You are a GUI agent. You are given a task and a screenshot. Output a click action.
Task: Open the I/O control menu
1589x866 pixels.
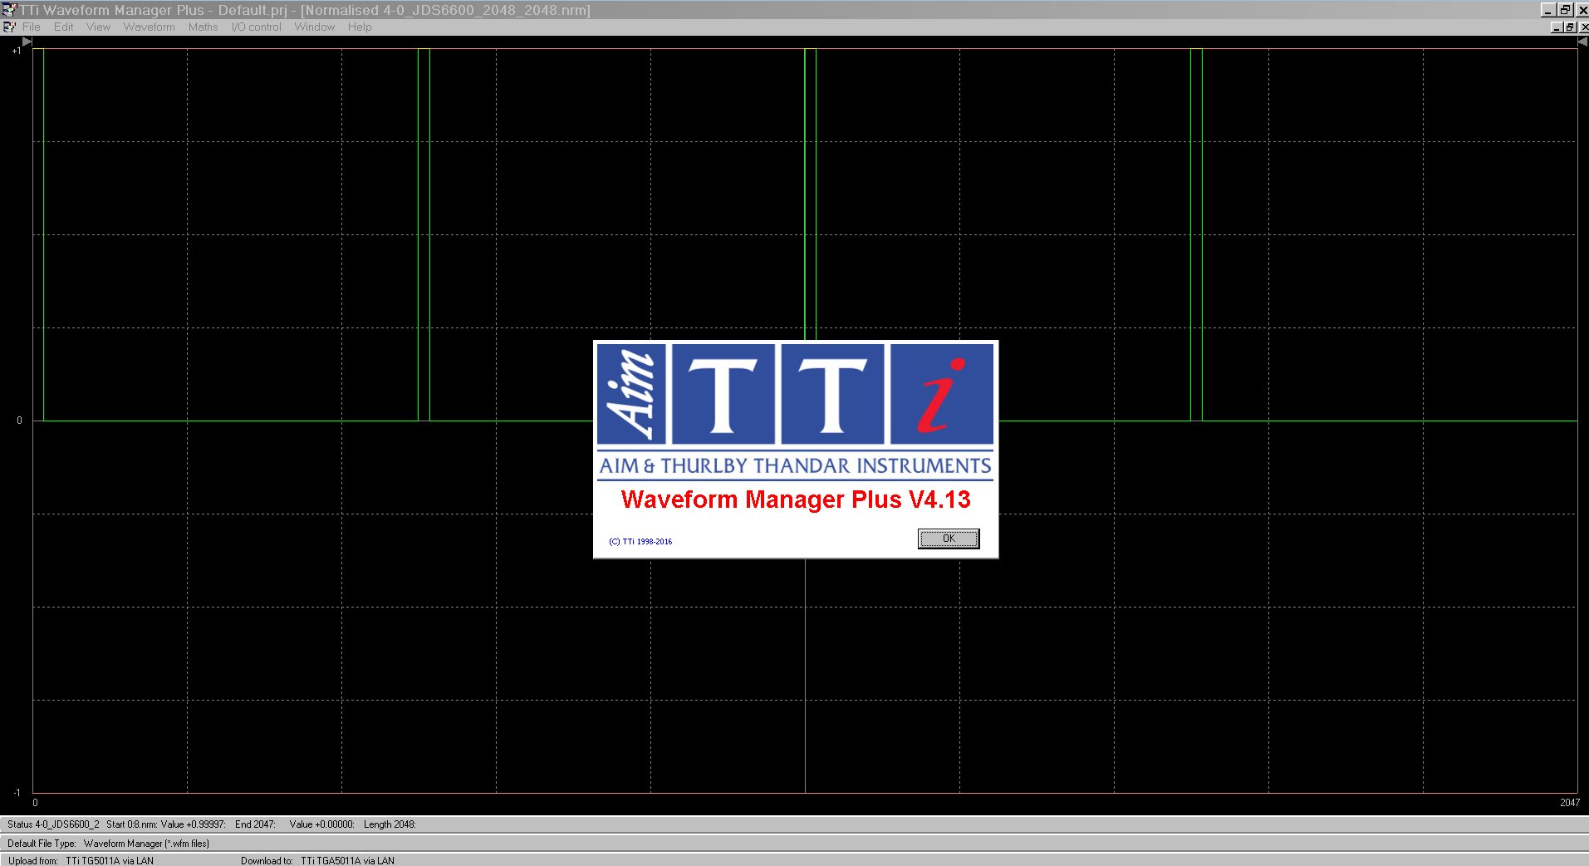tap(256, 27)
